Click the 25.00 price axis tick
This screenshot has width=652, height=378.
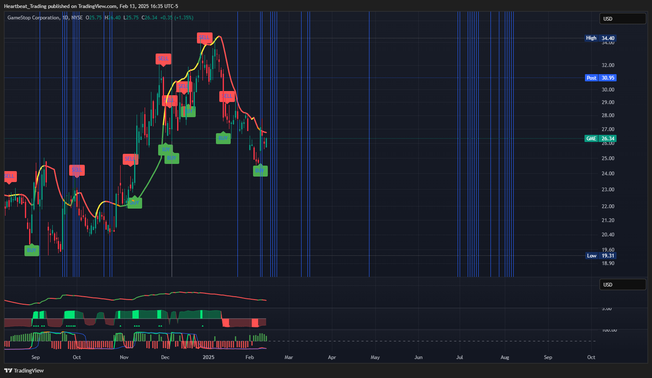point(608,158)
